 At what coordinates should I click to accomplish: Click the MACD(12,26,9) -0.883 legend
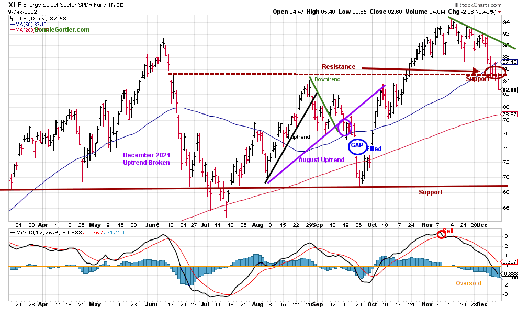point(47,233)
